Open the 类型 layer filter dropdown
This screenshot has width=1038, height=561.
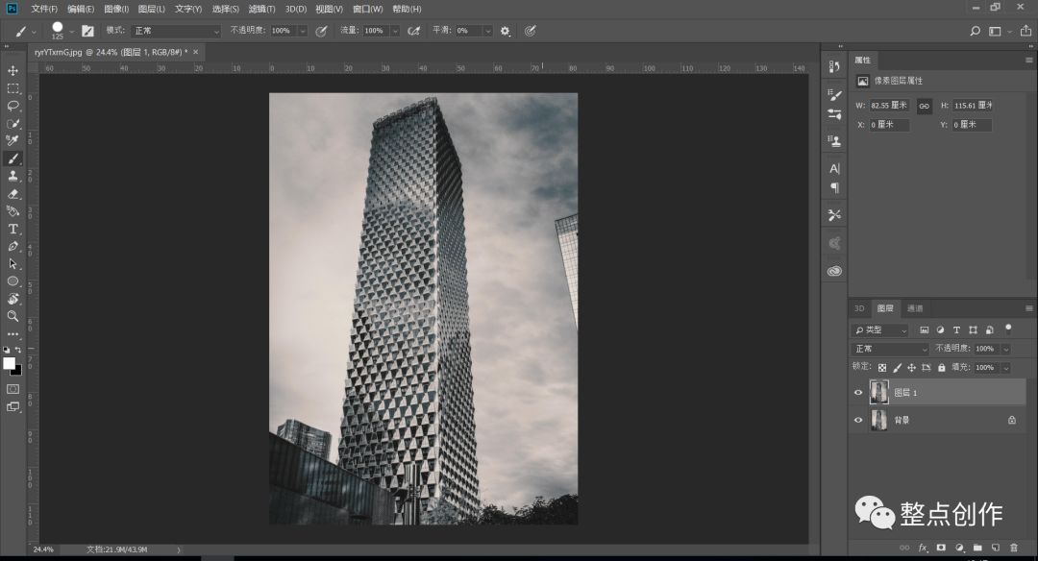tap(880, 330)
